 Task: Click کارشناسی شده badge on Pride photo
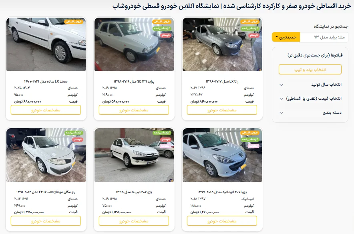click(x=162, y=28)
